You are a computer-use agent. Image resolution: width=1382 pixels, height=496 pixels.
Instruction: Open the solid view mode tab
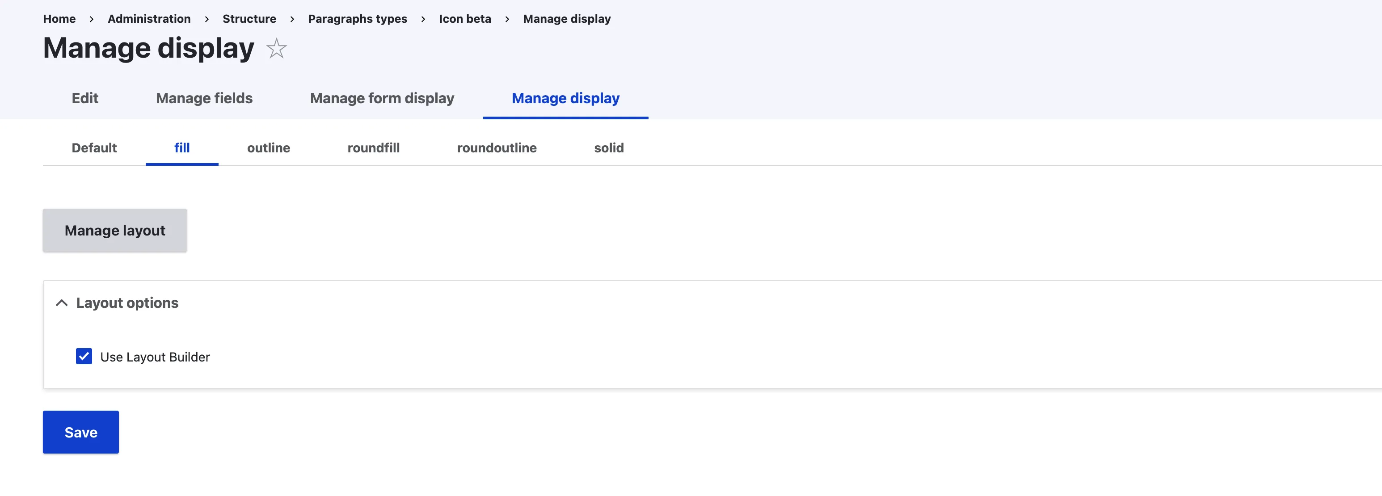coord(608,148)
